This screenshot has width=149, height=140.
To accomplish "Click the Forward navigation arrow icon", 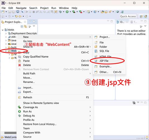I will tap(27, 16).
